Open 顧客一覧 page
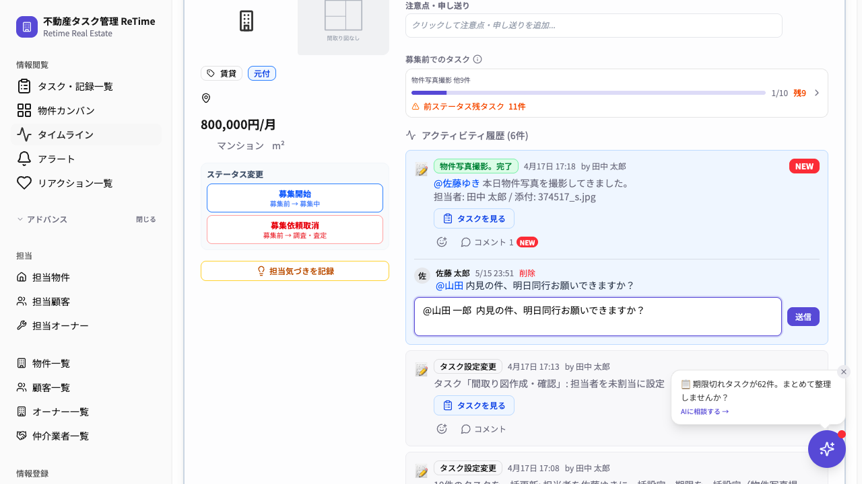 pos(86,387)
